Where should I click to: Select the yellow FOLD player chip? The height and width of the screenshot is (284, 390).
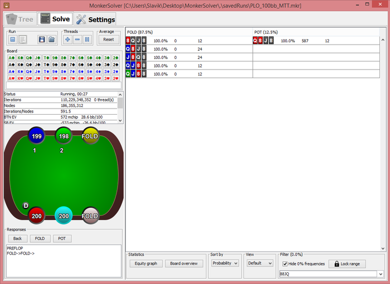[x=90, y=136]
